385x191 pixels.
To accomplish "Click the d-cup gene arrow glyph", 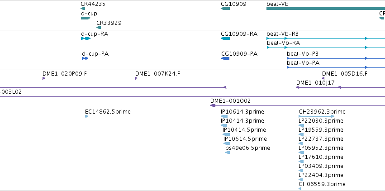I will 86,18.
